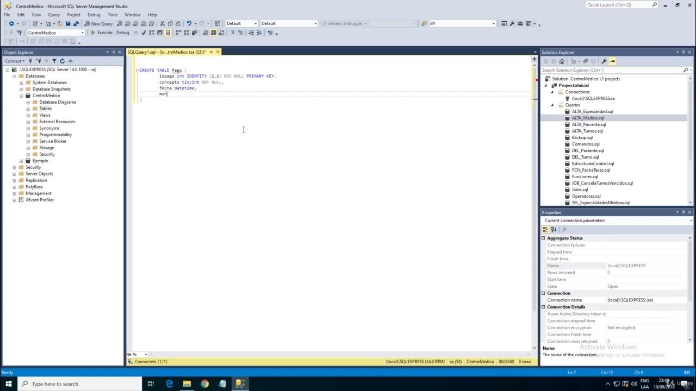Select ALTA_Especialidad.sql in Solution Explorer
Viewport: 696px width, 391px height.
click(592, 111)
